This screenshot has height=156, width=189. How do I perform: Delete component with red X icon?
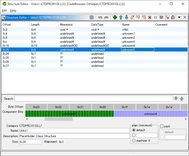pyautogui.click(x=150, y=18)
